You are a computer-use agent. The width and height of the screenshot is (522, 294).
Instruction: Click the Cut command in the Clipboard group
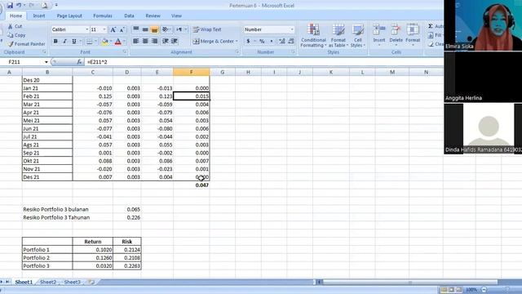pos(15,26)
